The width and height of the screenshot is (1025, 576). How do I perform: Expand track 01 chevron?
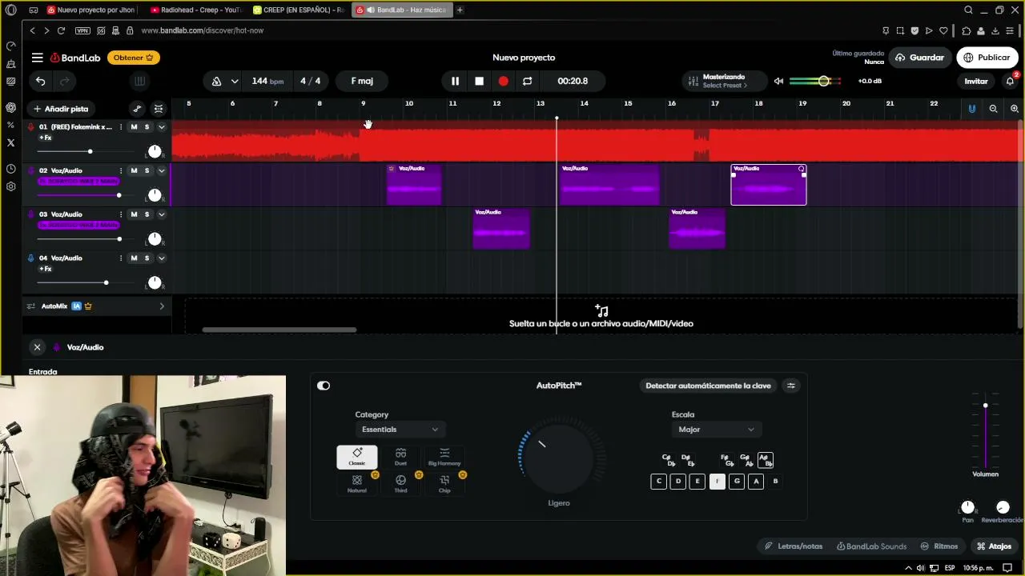coord(161,127)
